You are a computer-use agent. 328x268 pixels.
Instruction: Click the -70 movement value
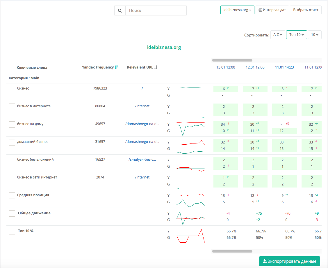tap(288, 213)
